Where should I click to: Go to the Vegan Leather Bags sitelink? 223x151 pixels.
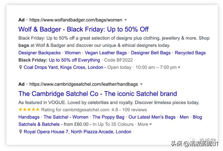(x=106, y=53)
